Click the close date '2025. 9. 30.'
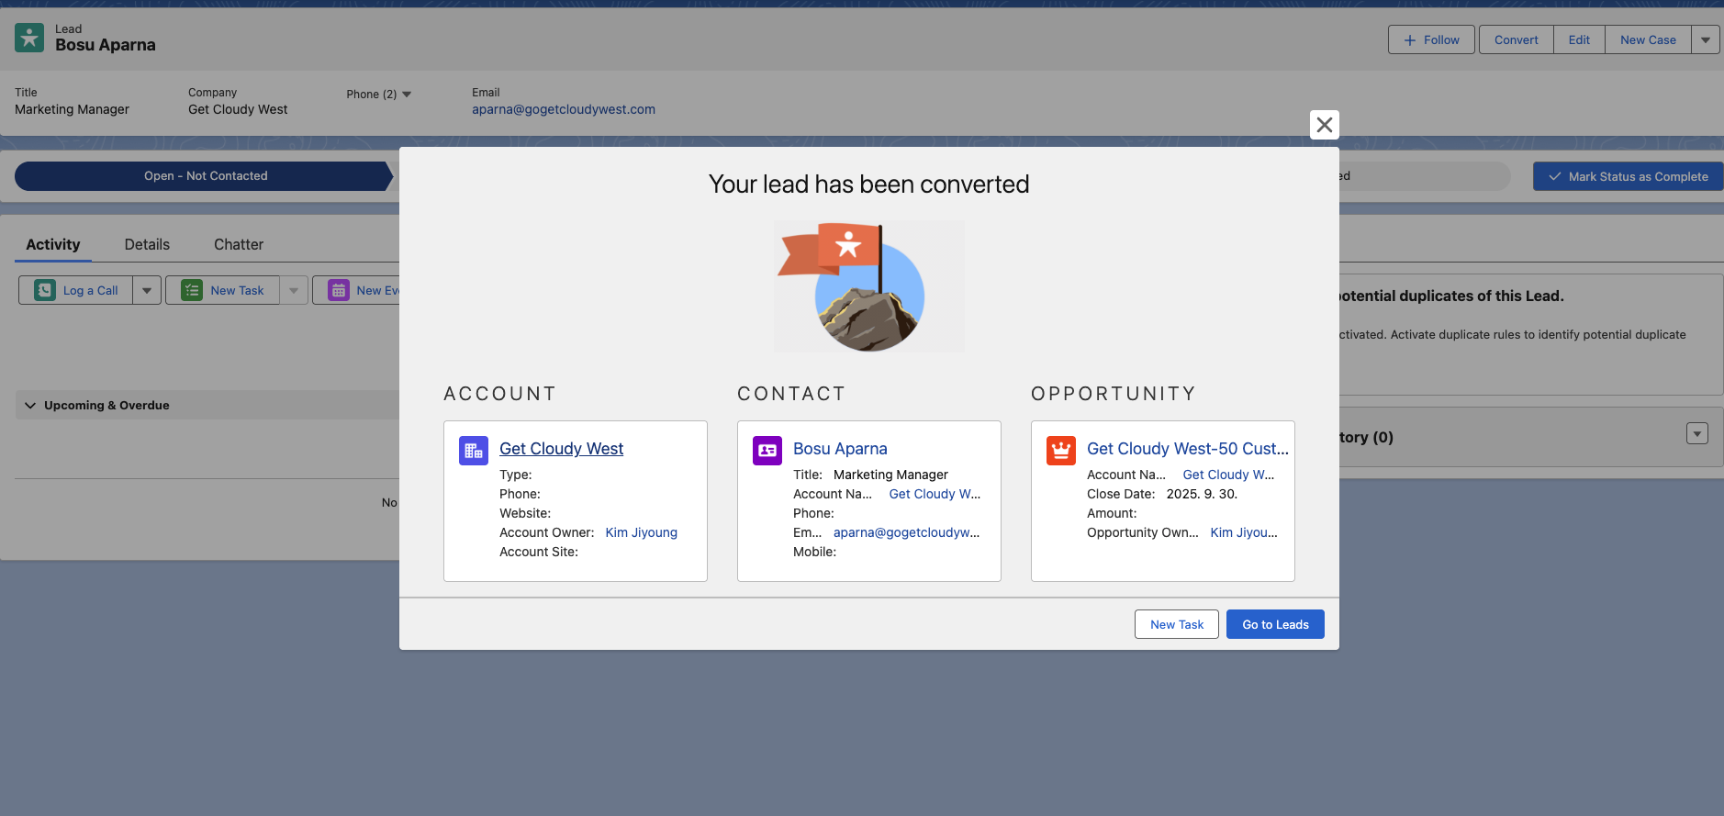1724x816 pixels. point(1202,494)
